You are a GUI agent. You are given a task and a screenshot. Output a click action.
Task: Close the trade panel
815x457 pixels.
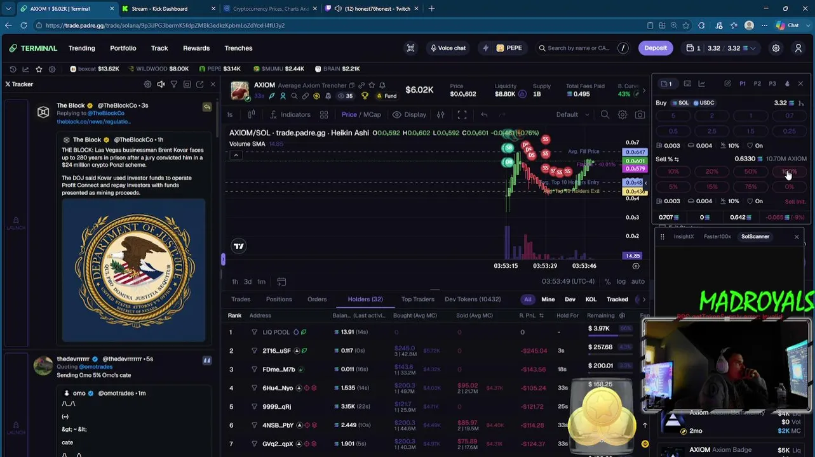800,84
